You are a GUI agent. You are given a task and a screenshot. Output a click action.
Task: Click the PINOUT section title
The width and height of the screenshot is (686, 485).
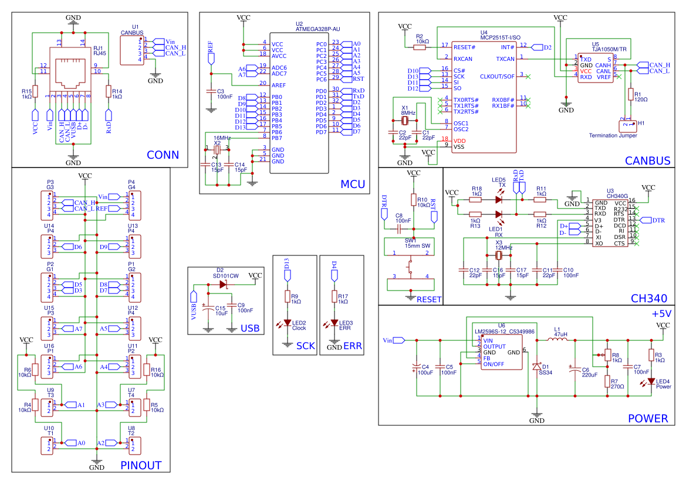click(x=141, y=465)
